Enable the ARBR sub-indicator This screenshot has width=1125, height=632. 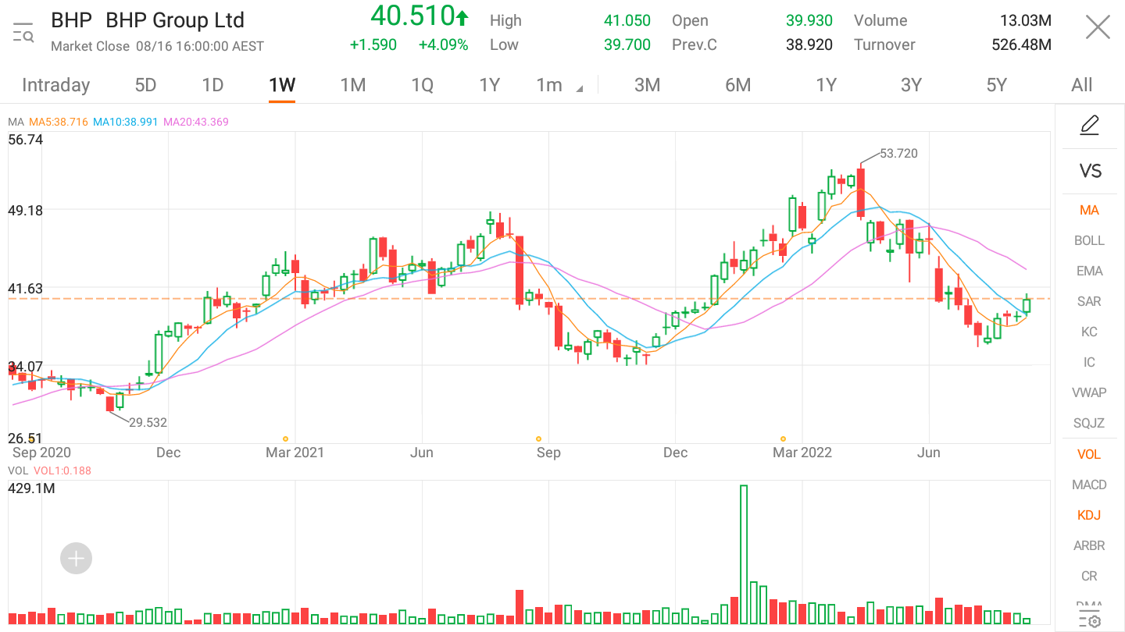coord(1089,545)
